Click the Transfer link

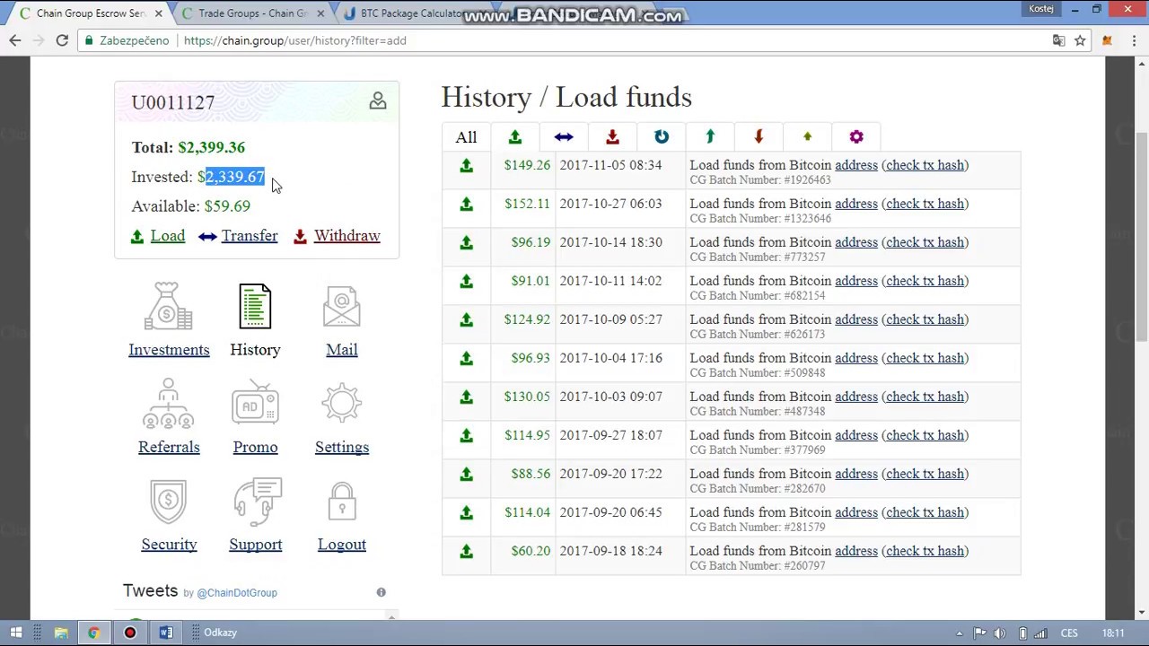tap(250, 236)
